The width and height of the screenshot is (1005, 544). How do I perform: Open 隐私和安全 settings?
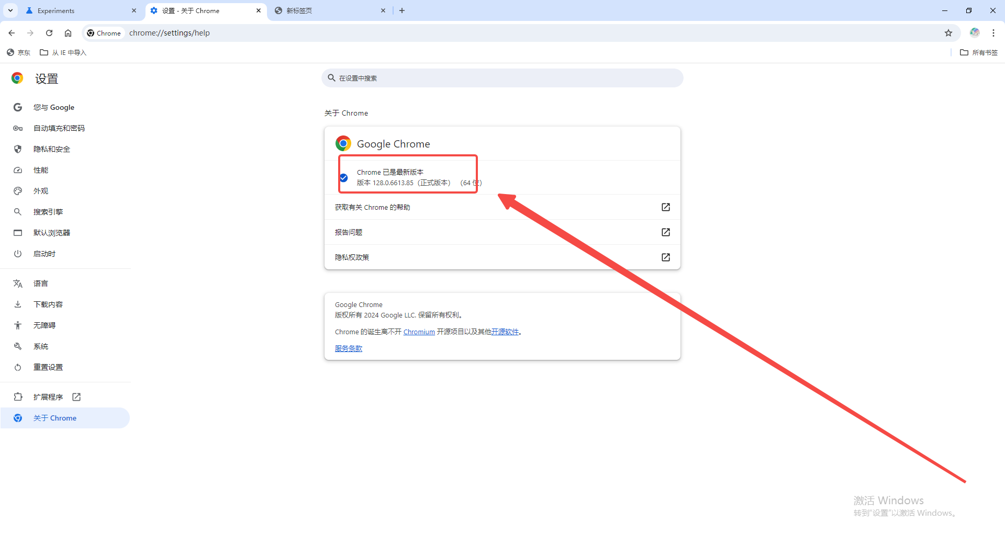coord(65,149)
